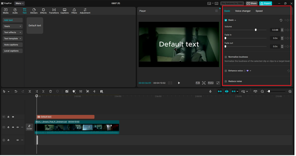Switch to the Speed tab
296x156 pixels.
259,11
